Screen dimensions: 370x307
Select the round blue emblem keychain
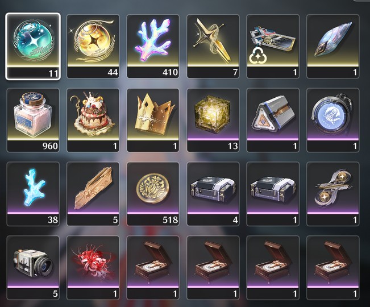click(332, 120)
